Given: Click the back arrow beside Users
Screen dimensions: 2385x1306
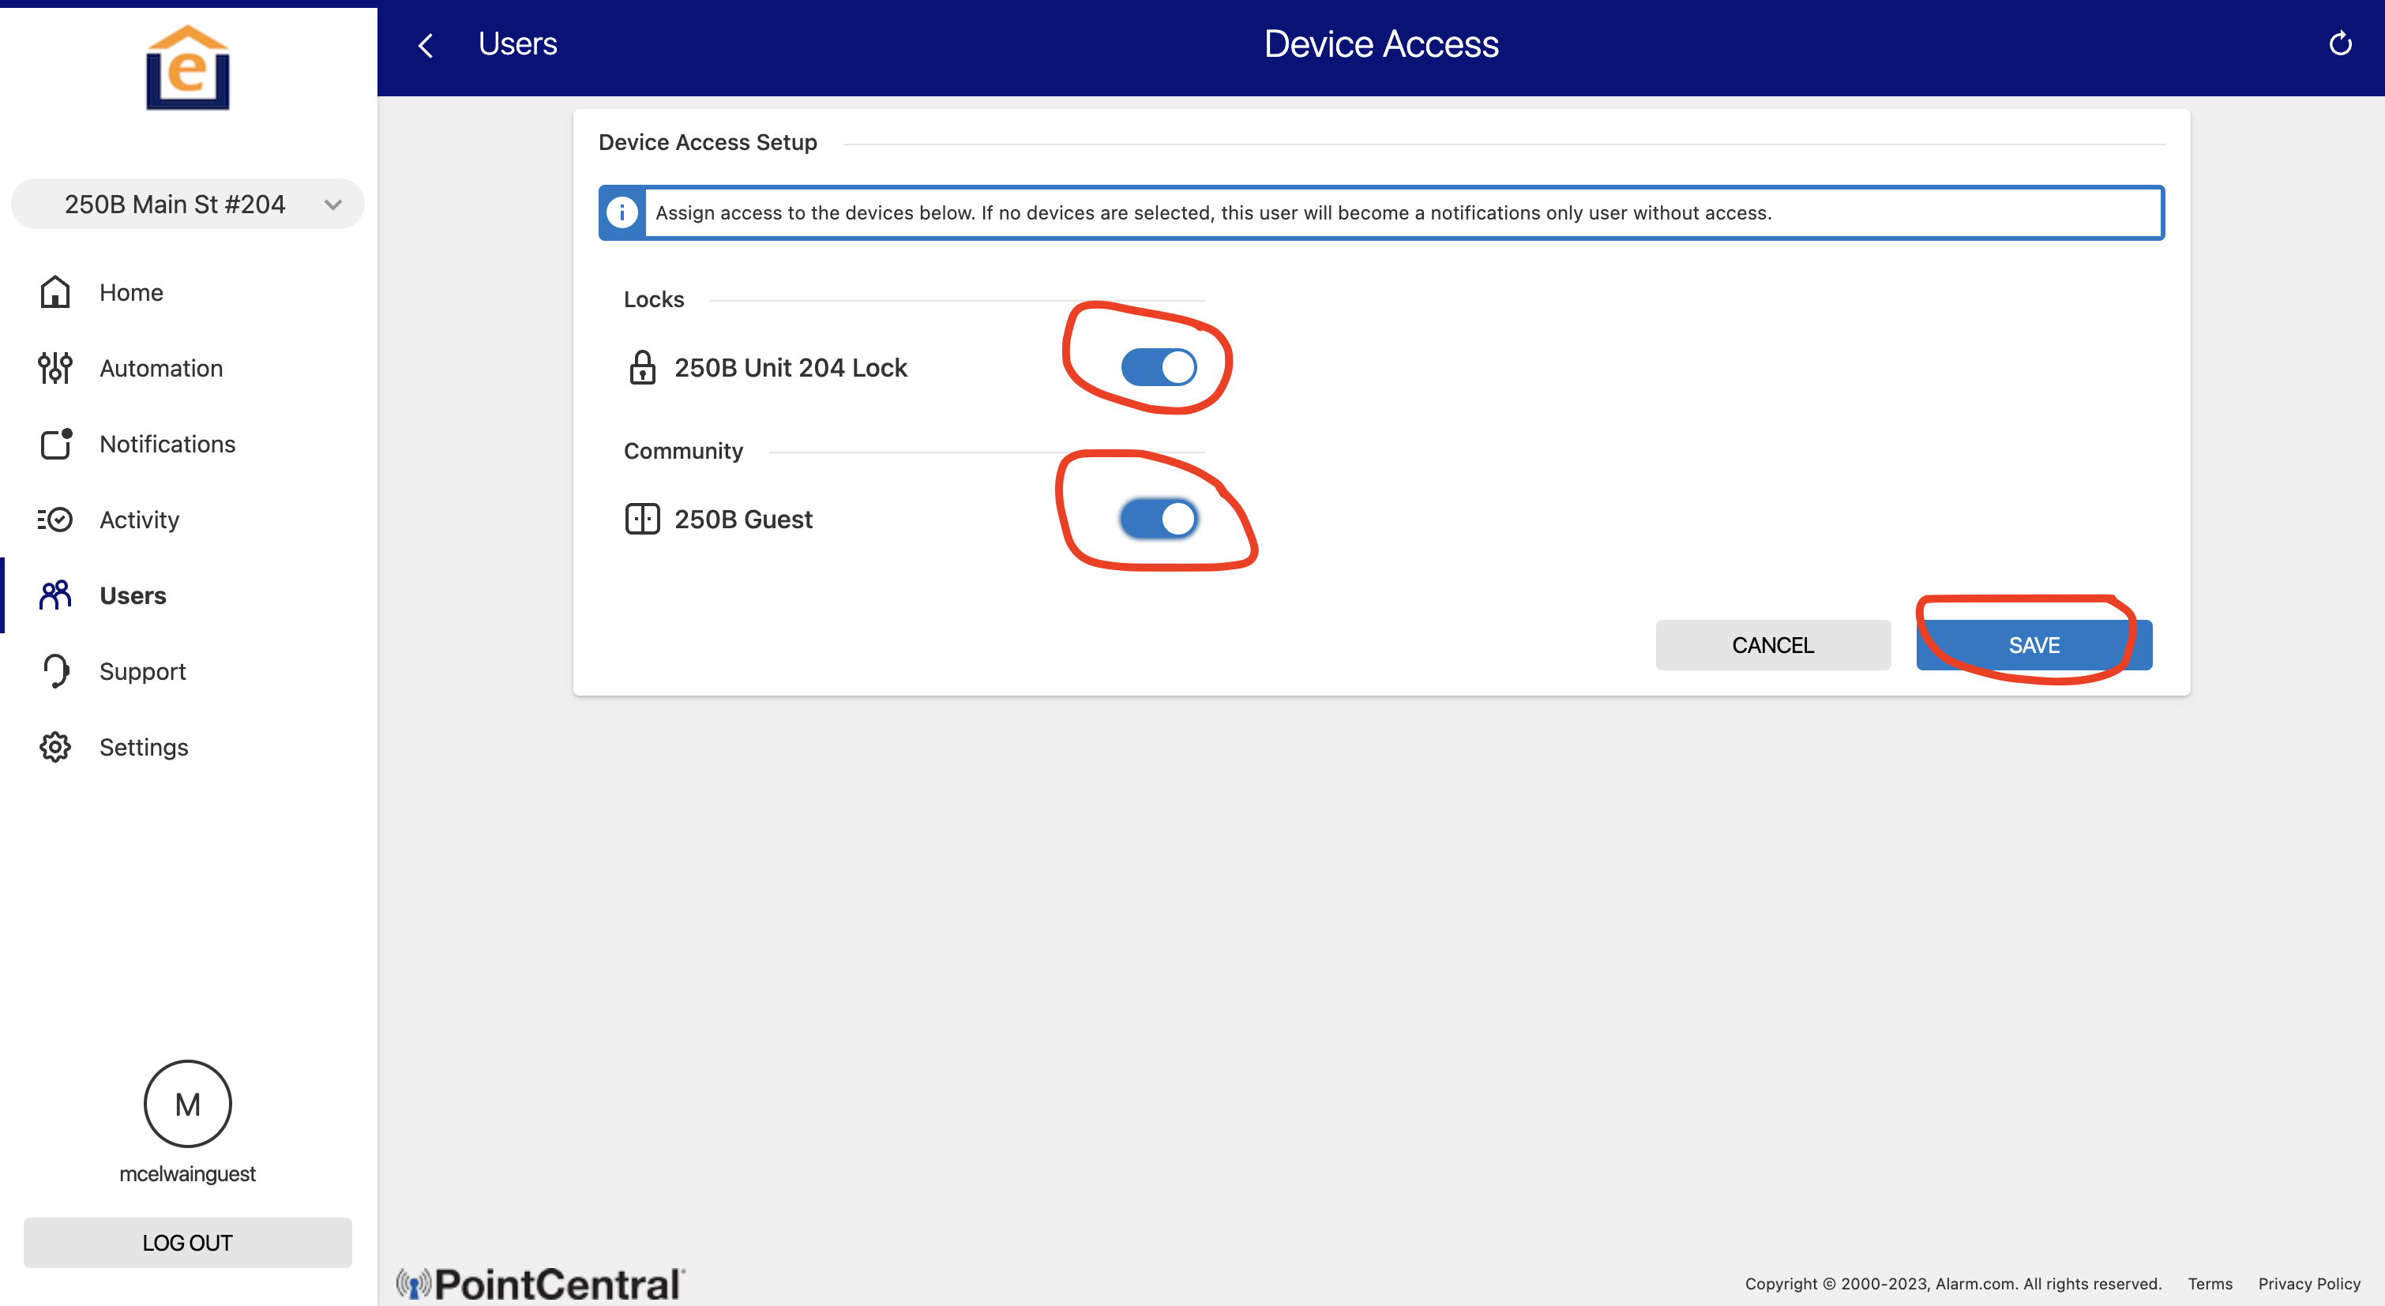Looking at the screenshot, I should (x=426, y=45).
